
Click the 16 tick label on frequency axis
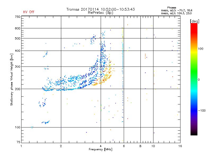pyautogui.click(x=180, y=146)
